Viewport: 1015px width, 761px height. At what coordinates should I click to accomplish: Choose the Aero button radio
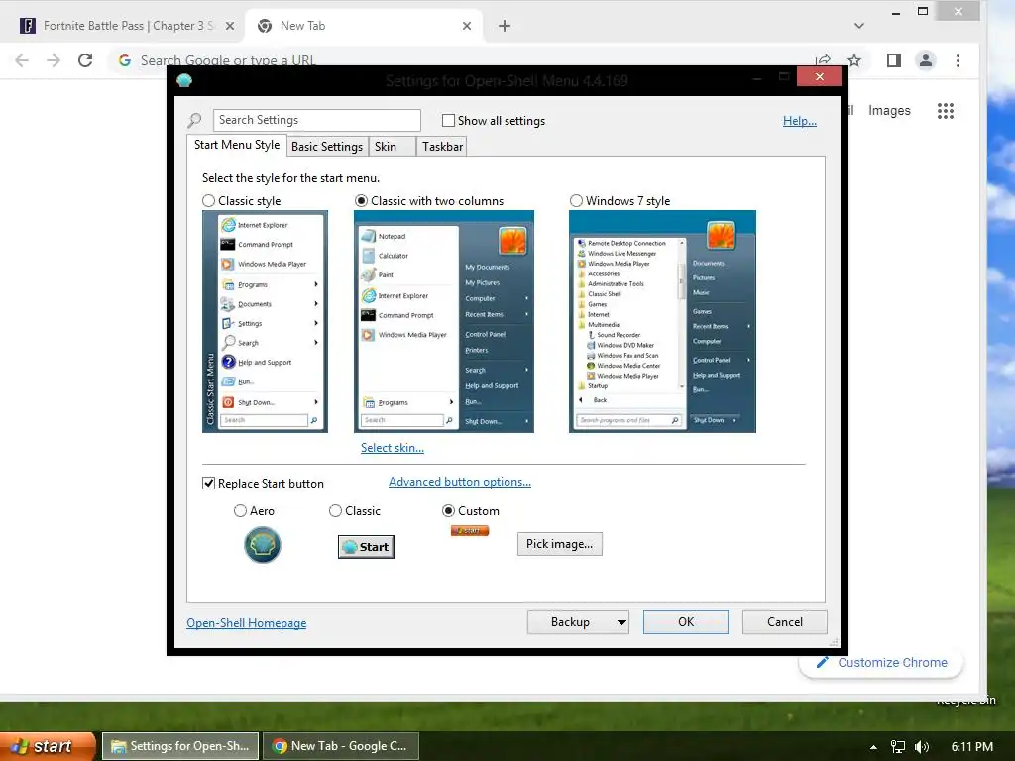click(x=240, y=511)
